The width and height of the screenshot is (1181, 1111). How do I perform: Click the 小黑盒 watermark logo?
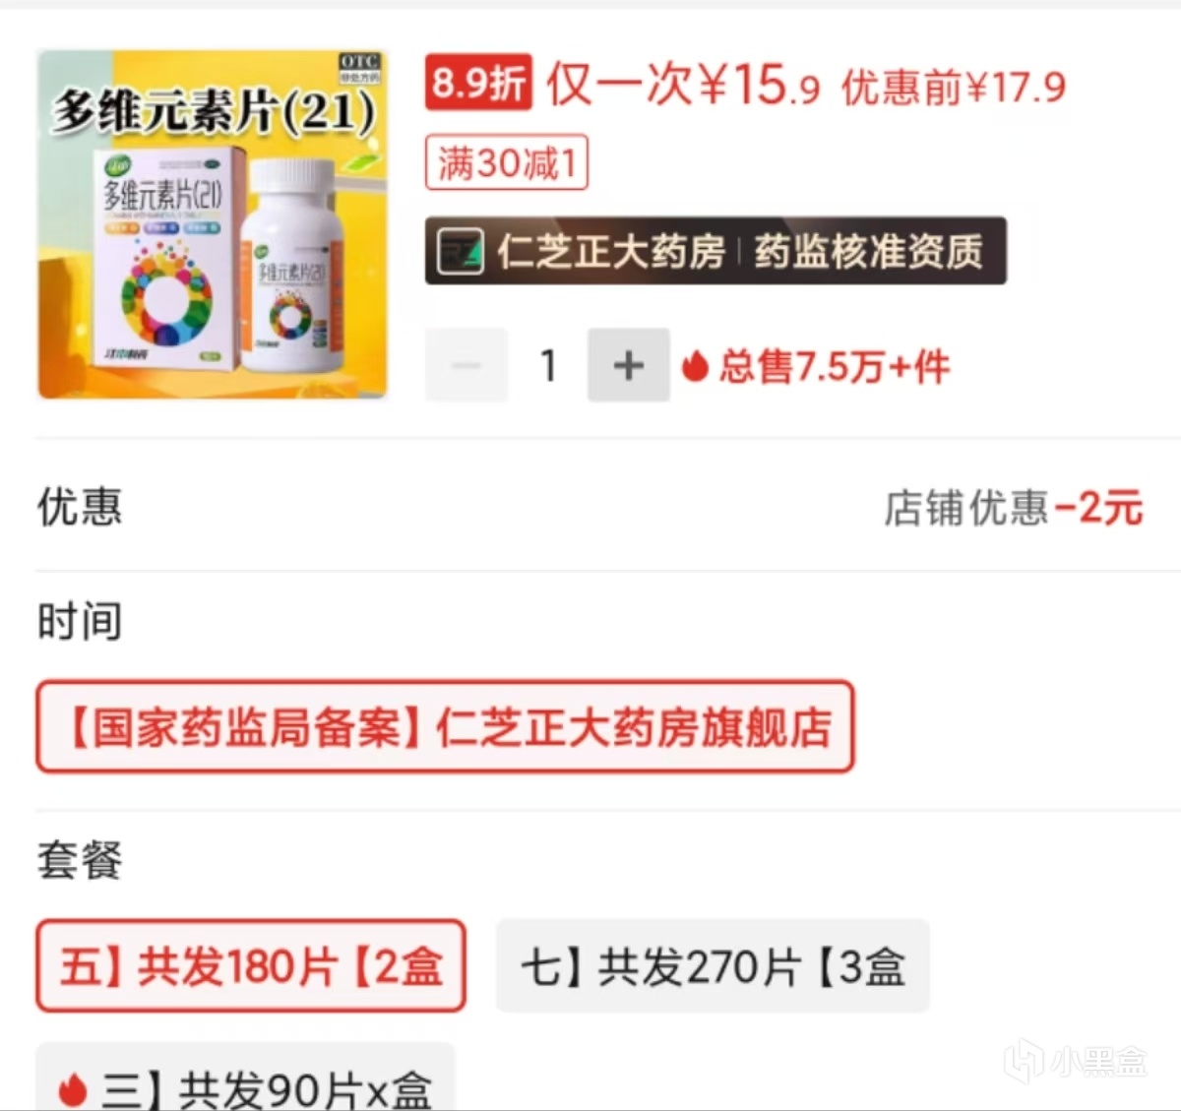coord(1076,1061)
